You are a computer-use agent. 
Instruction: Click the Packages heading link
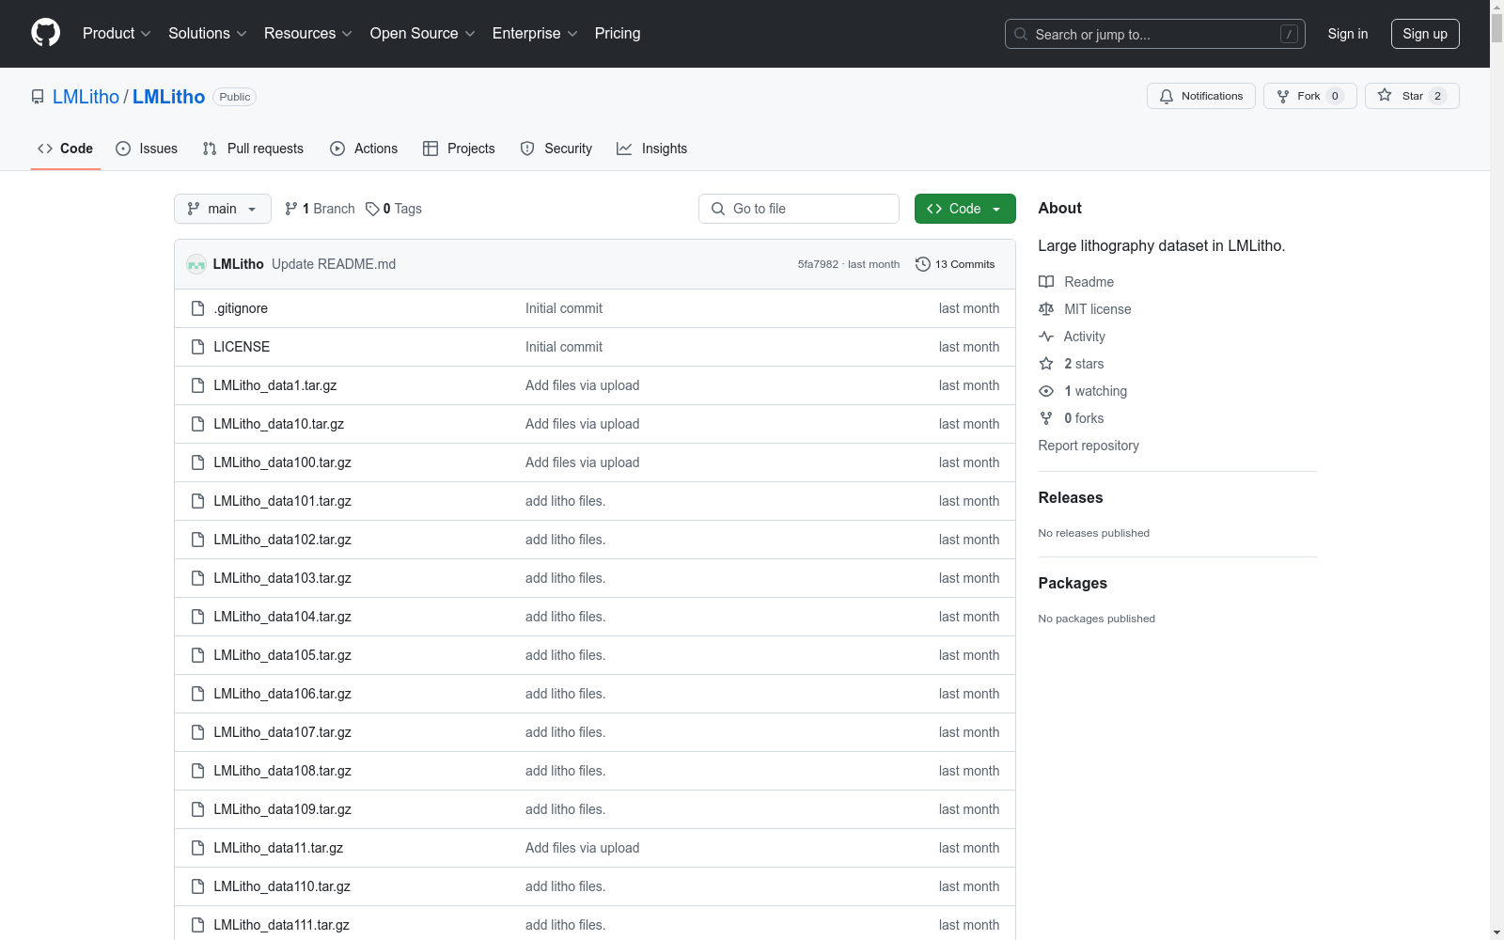point(1073,584)
